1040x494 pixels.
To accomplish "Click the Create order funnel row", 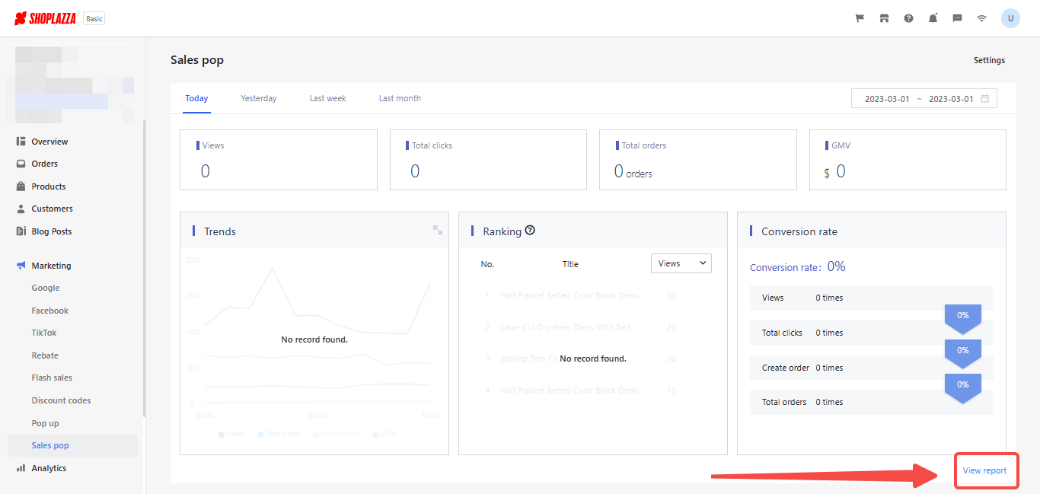I will pyautogui.click(x=872, y=368).
